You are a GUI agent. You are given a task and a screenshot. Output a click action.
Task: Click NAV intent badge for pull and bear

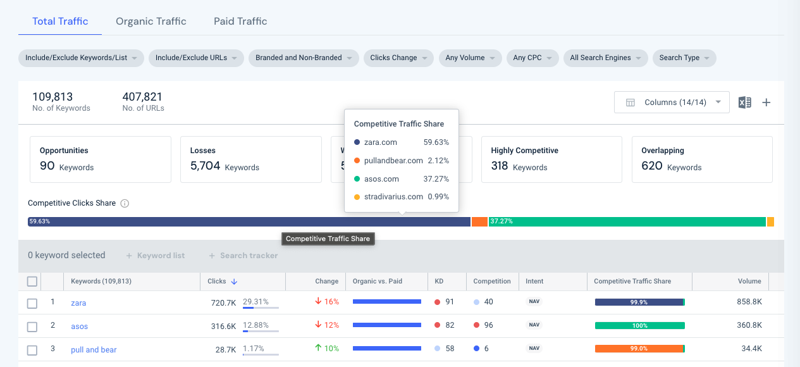[x=534, y=349]
